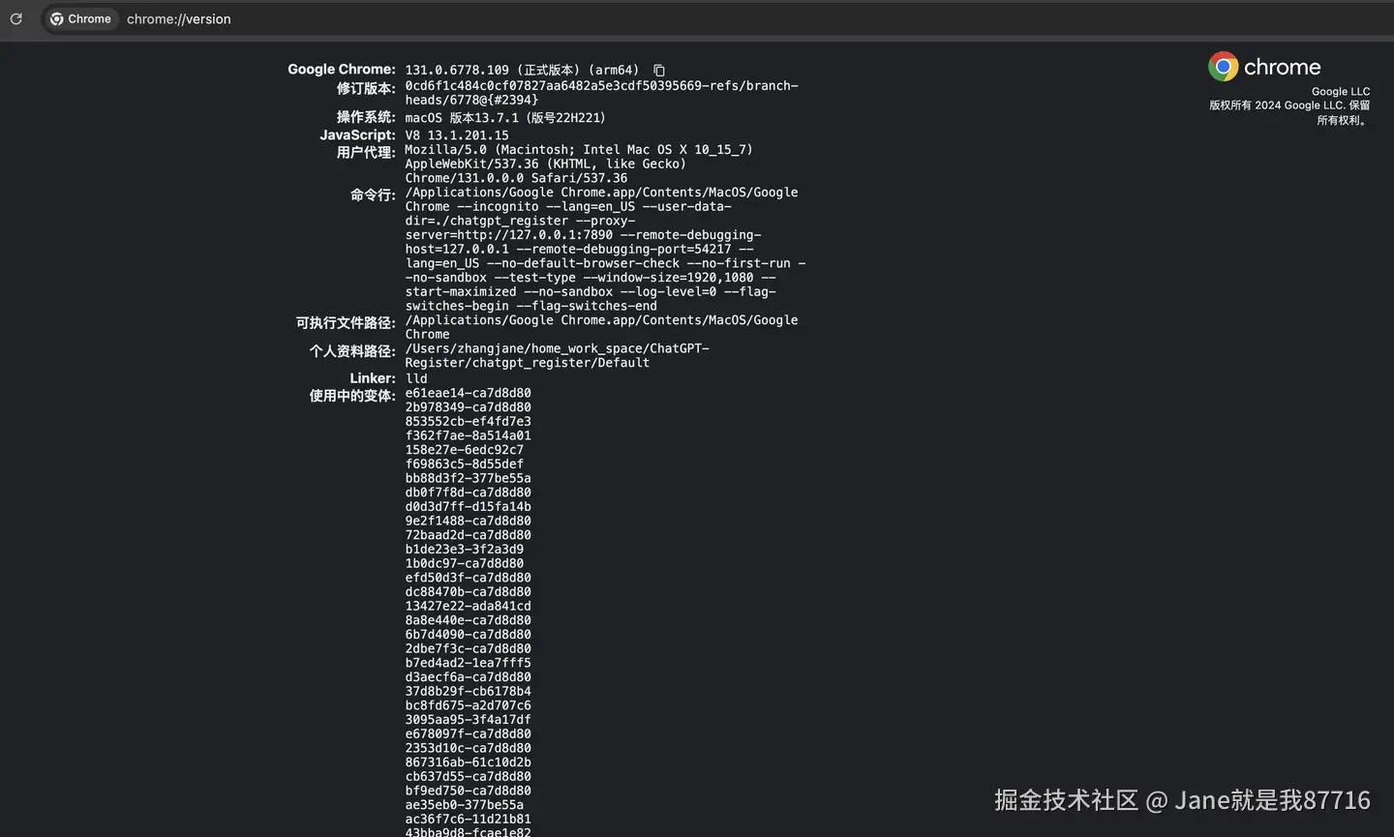Click the Google LLC company text
The width and height of the screenshot is (1394, 837).
point(1341,91)
